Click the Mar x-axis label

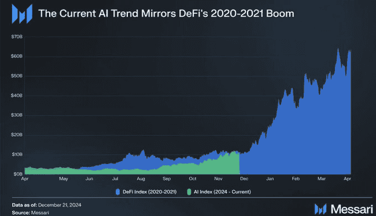click(x=322, y=179)
